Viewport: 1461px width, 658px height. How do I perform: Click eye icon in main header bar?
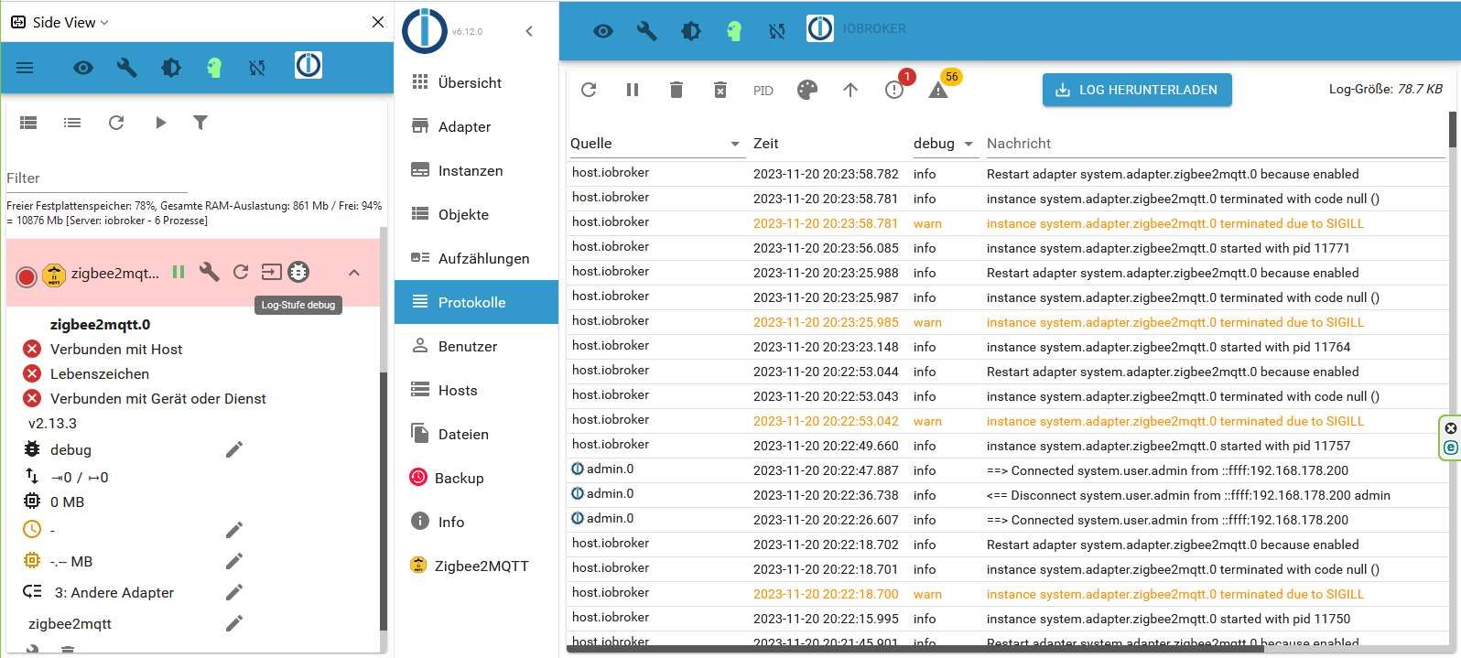tap(603, 31)
